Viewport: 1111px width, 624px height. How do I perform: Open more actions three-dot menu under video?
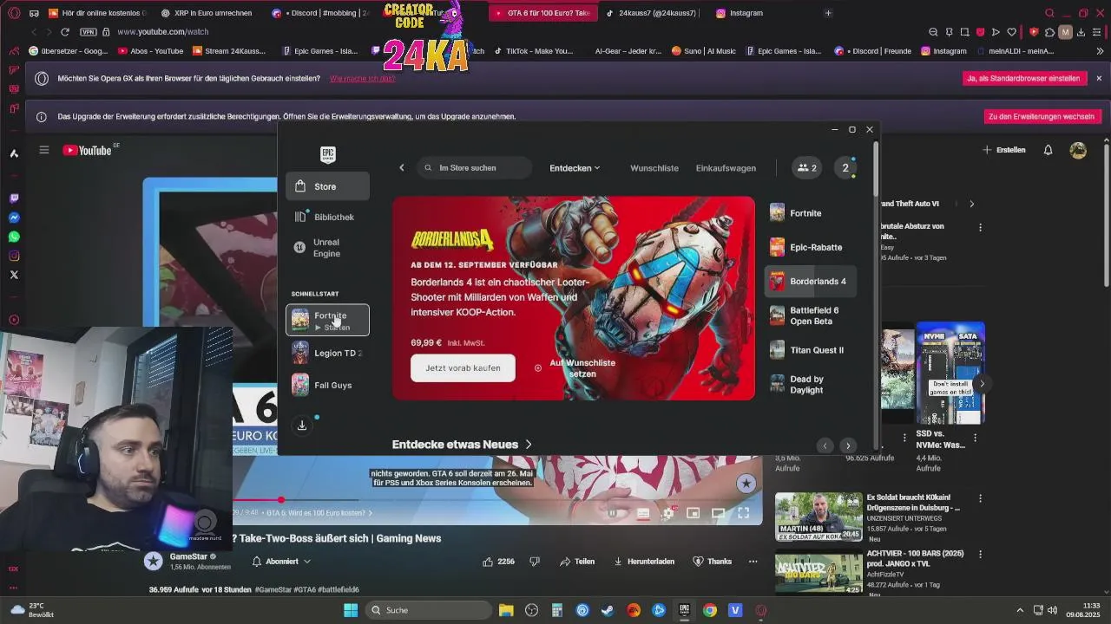[x=753, y=562]
